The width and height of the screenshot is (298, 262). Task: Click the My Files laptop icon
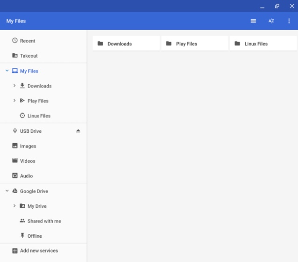tap(15, 71)
